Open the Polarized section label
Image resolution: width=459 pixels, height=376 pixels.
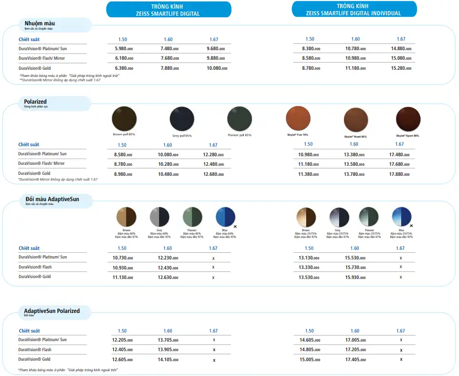(x=54, y=103)
